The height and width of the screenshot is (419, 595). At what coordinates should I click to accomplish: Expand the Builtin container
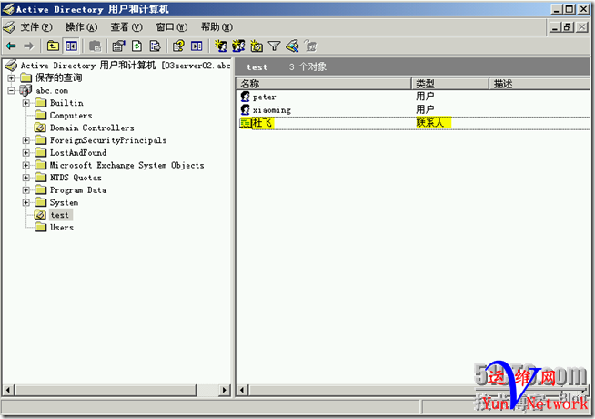tap(25, 103)
